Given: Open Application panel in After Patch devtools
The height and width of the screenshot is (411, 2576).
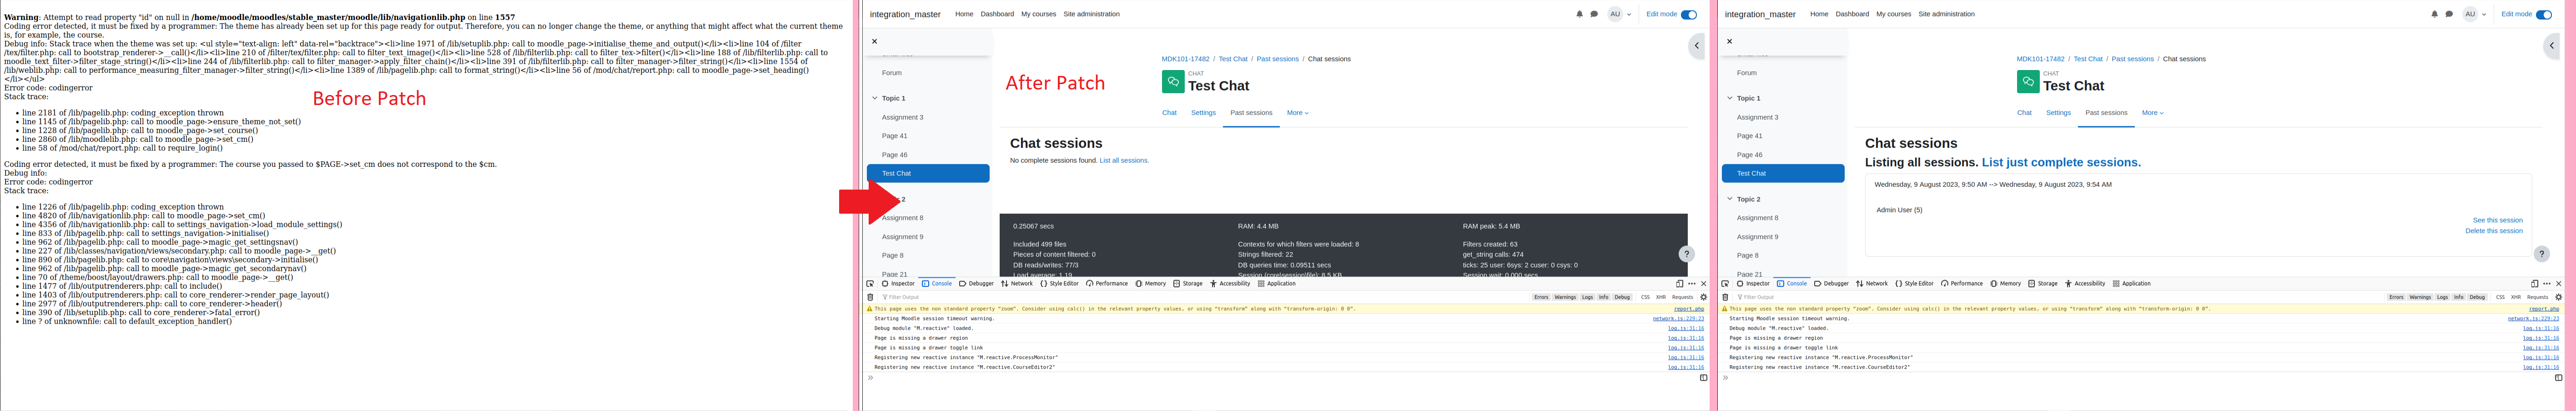Looking at the screenshot, I should coord(1277,284).
